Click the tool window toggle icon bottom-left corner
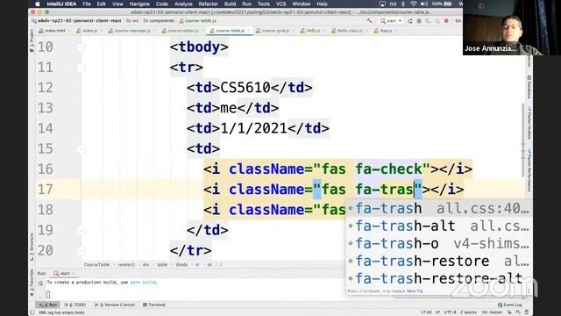Viewport: 561px width, 316px height. tap(32, 312)
